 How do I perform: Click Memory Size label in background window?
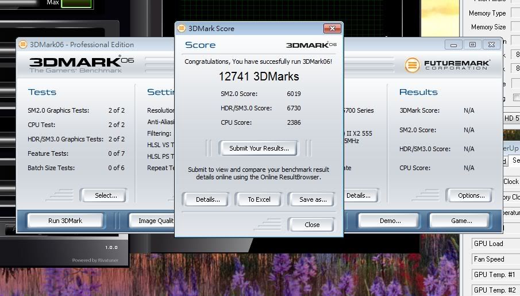(x=488, y=27)
